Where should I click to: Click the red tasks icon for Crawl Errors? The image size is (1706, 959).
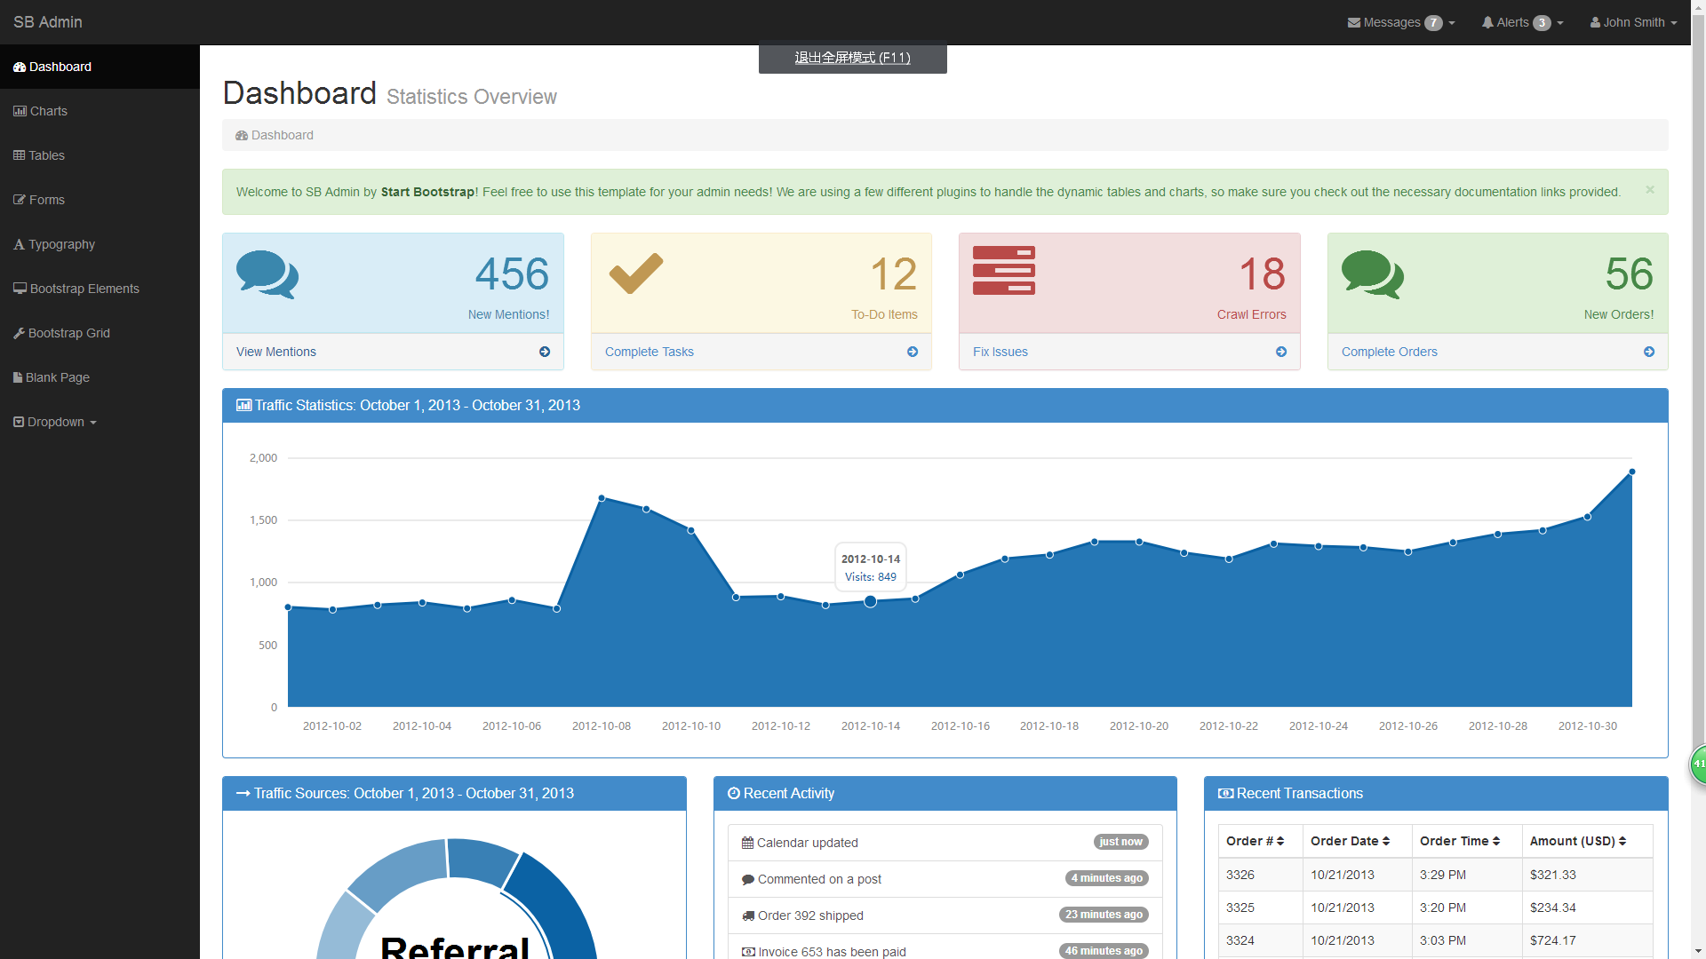click(1004, 271)
